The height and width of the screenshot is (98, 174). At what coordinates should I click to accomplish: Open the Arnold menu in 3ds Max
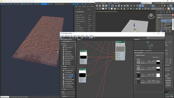click(x=110, y=3)
